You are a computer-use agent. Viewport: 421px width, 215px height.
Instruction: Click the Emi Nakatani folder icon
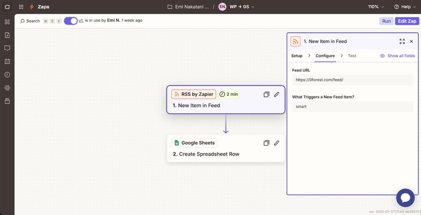[170, 7]
